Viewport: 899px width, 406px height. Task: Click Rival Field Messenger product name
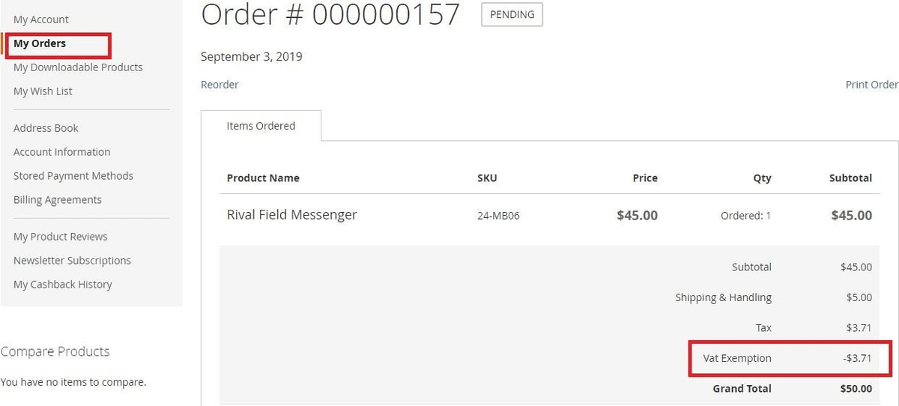coord(291,215)
